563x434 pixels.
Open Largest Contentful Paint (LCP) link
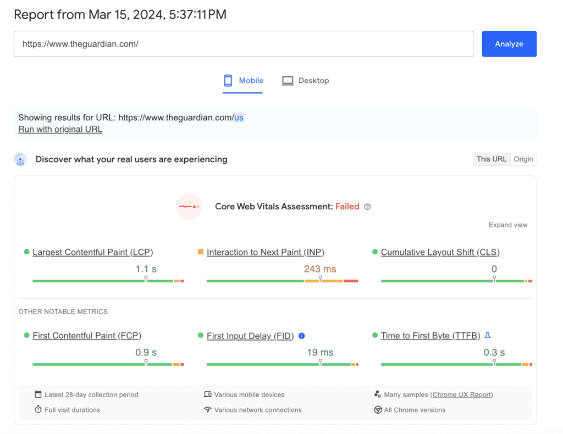coord(92,252)
